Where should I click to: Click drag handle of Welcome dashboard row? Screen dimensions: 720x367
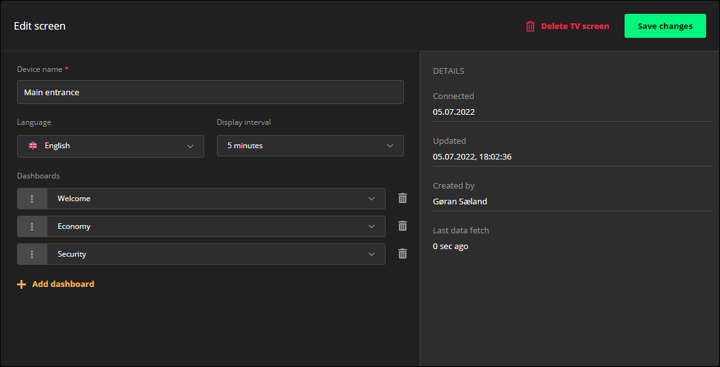(32, 199)
